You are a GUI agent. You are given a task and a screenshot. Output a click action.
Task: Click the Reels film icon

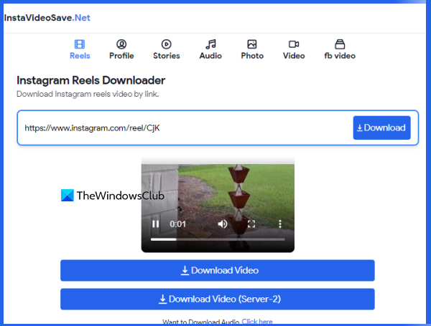pos(80,44)
